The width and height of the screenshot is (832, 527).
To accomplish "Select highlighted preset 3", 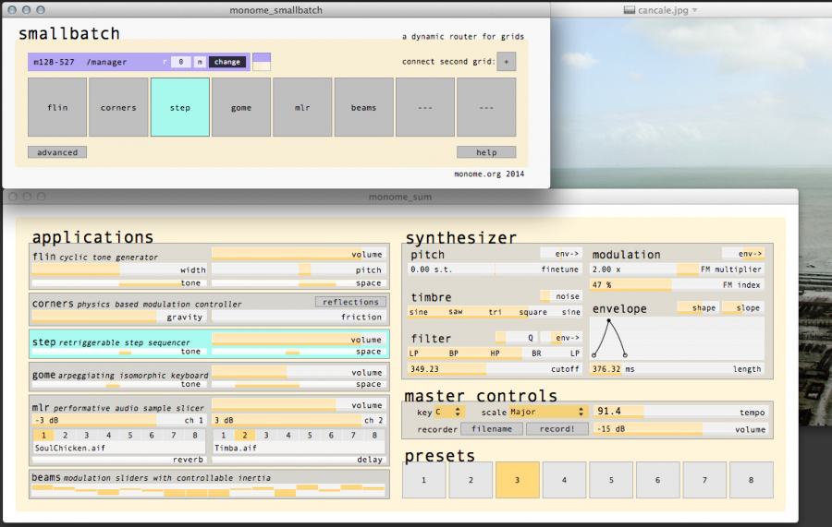I will pos(518,480).
